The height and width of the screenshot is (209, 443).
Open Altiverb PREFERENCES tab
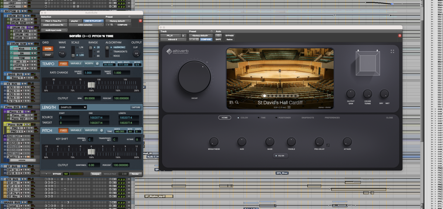(332, 118)
